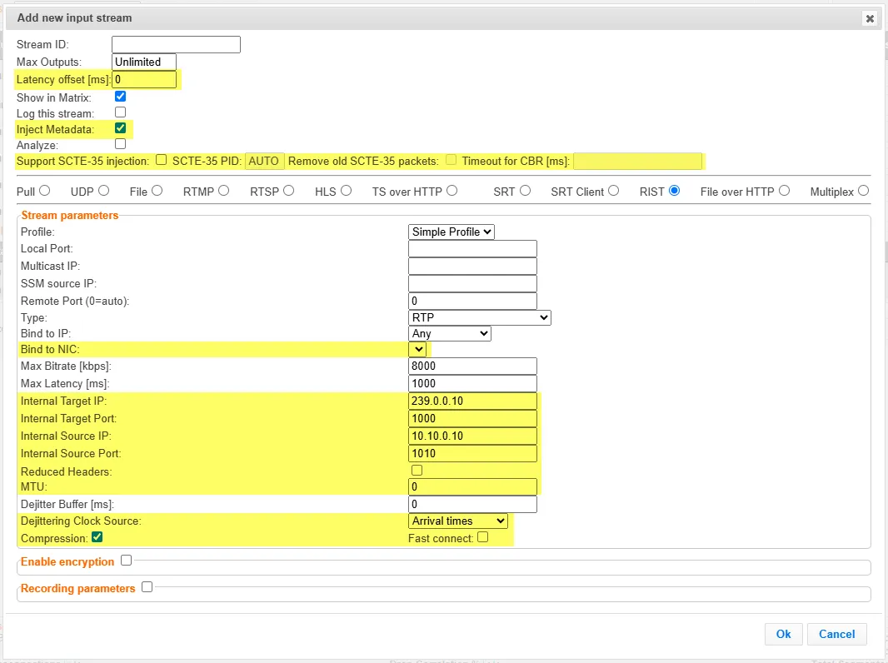Click the Internal Source Port field
Screen dimensions: 888x663
point(472,453)
